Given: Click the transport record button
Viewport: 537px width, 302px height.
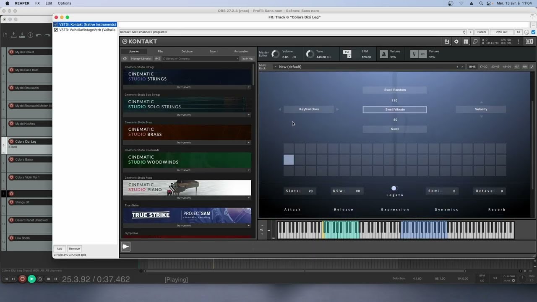Looking at the screenshot, I should [23, 279].
